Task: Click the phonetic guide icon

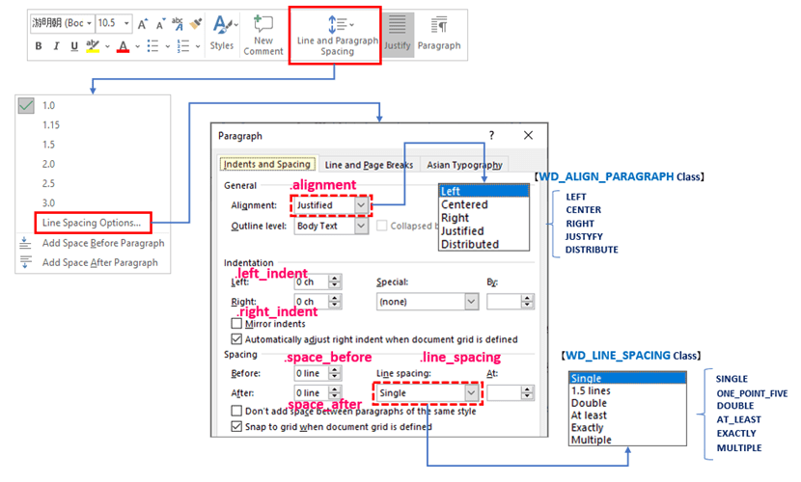Action: (x=178, y=23)
